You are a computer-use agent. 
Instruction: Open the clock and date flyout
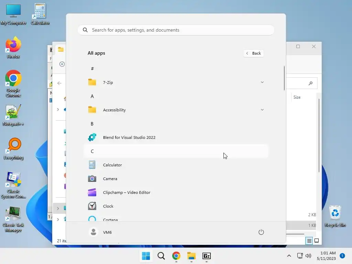pos(327,256)
